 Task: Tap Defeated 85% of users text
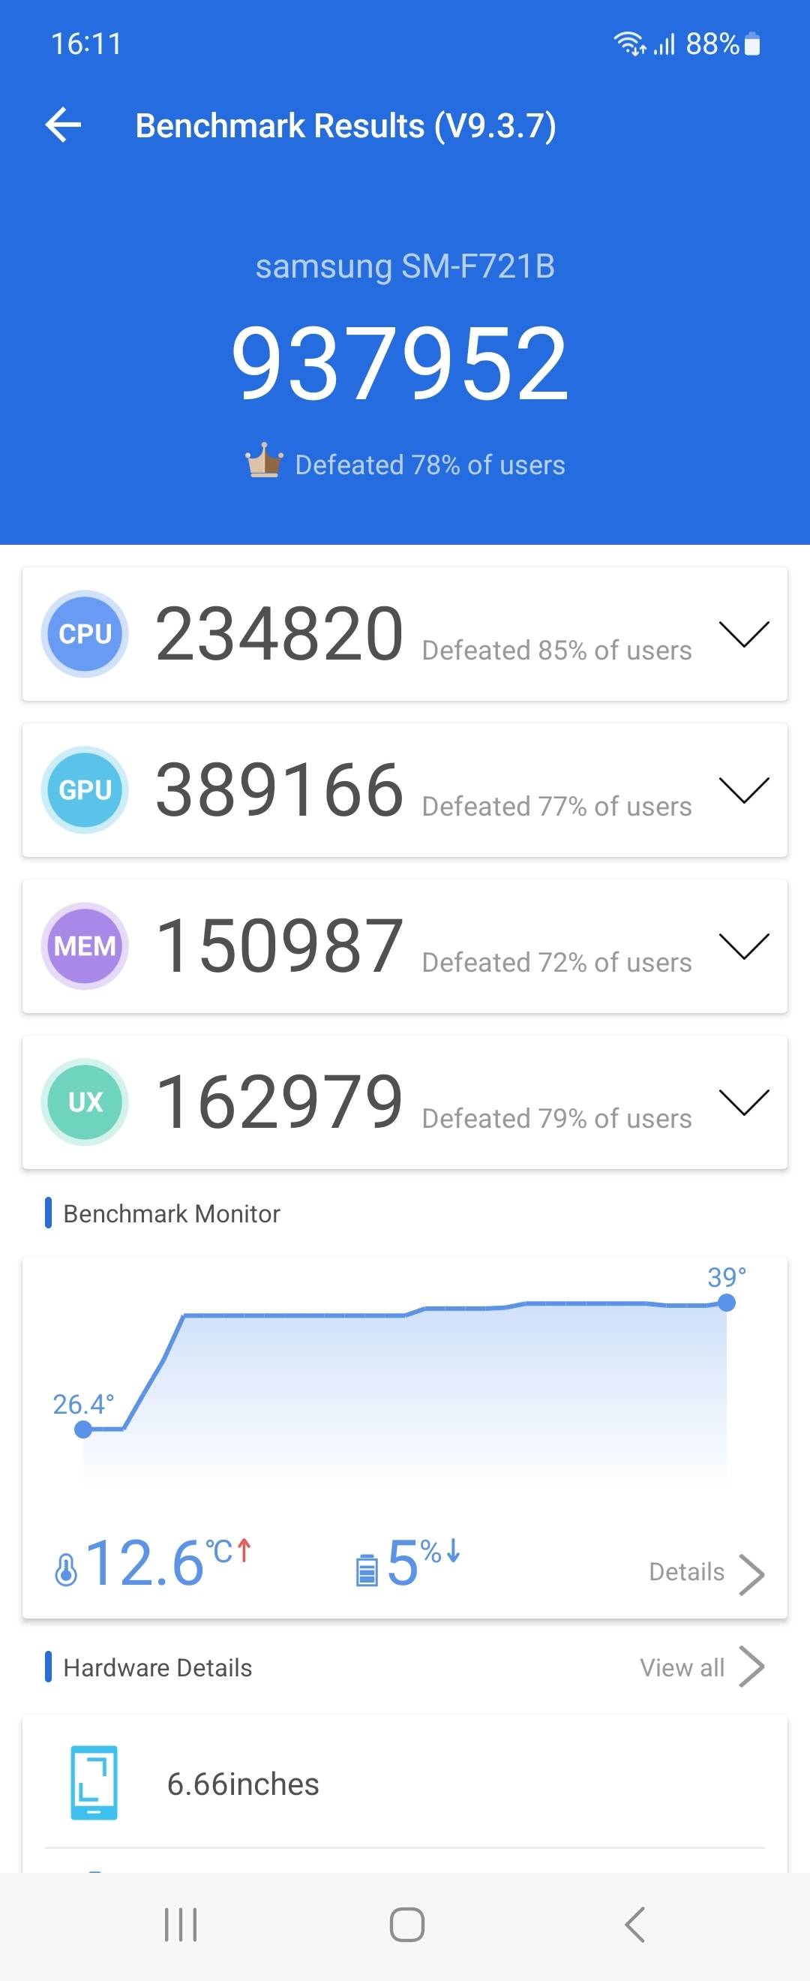tap(557, 651)
